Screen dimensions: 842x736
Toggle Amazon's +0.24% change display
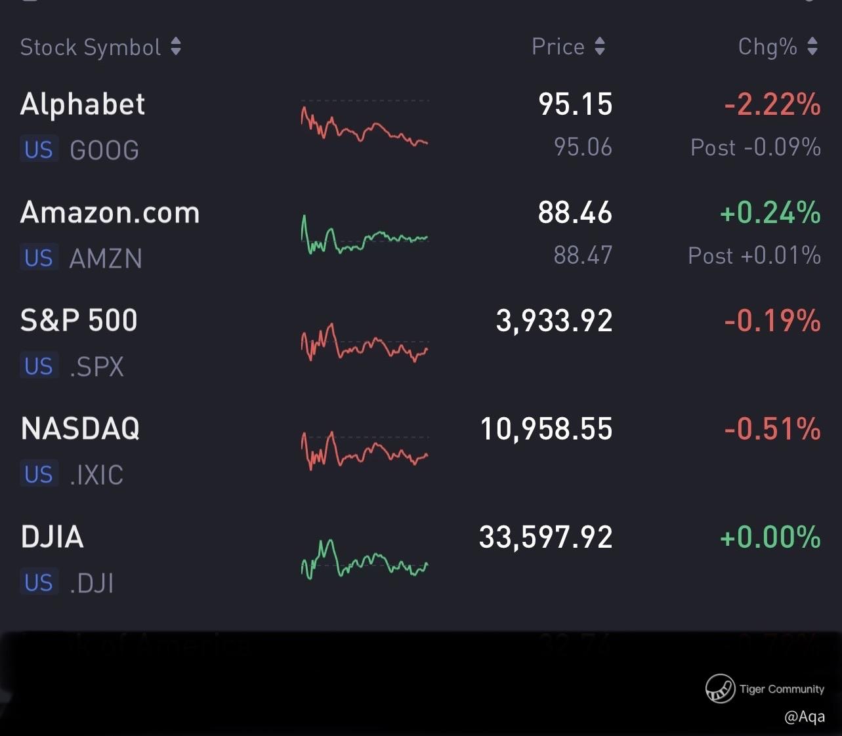click(x=770, y=213)
